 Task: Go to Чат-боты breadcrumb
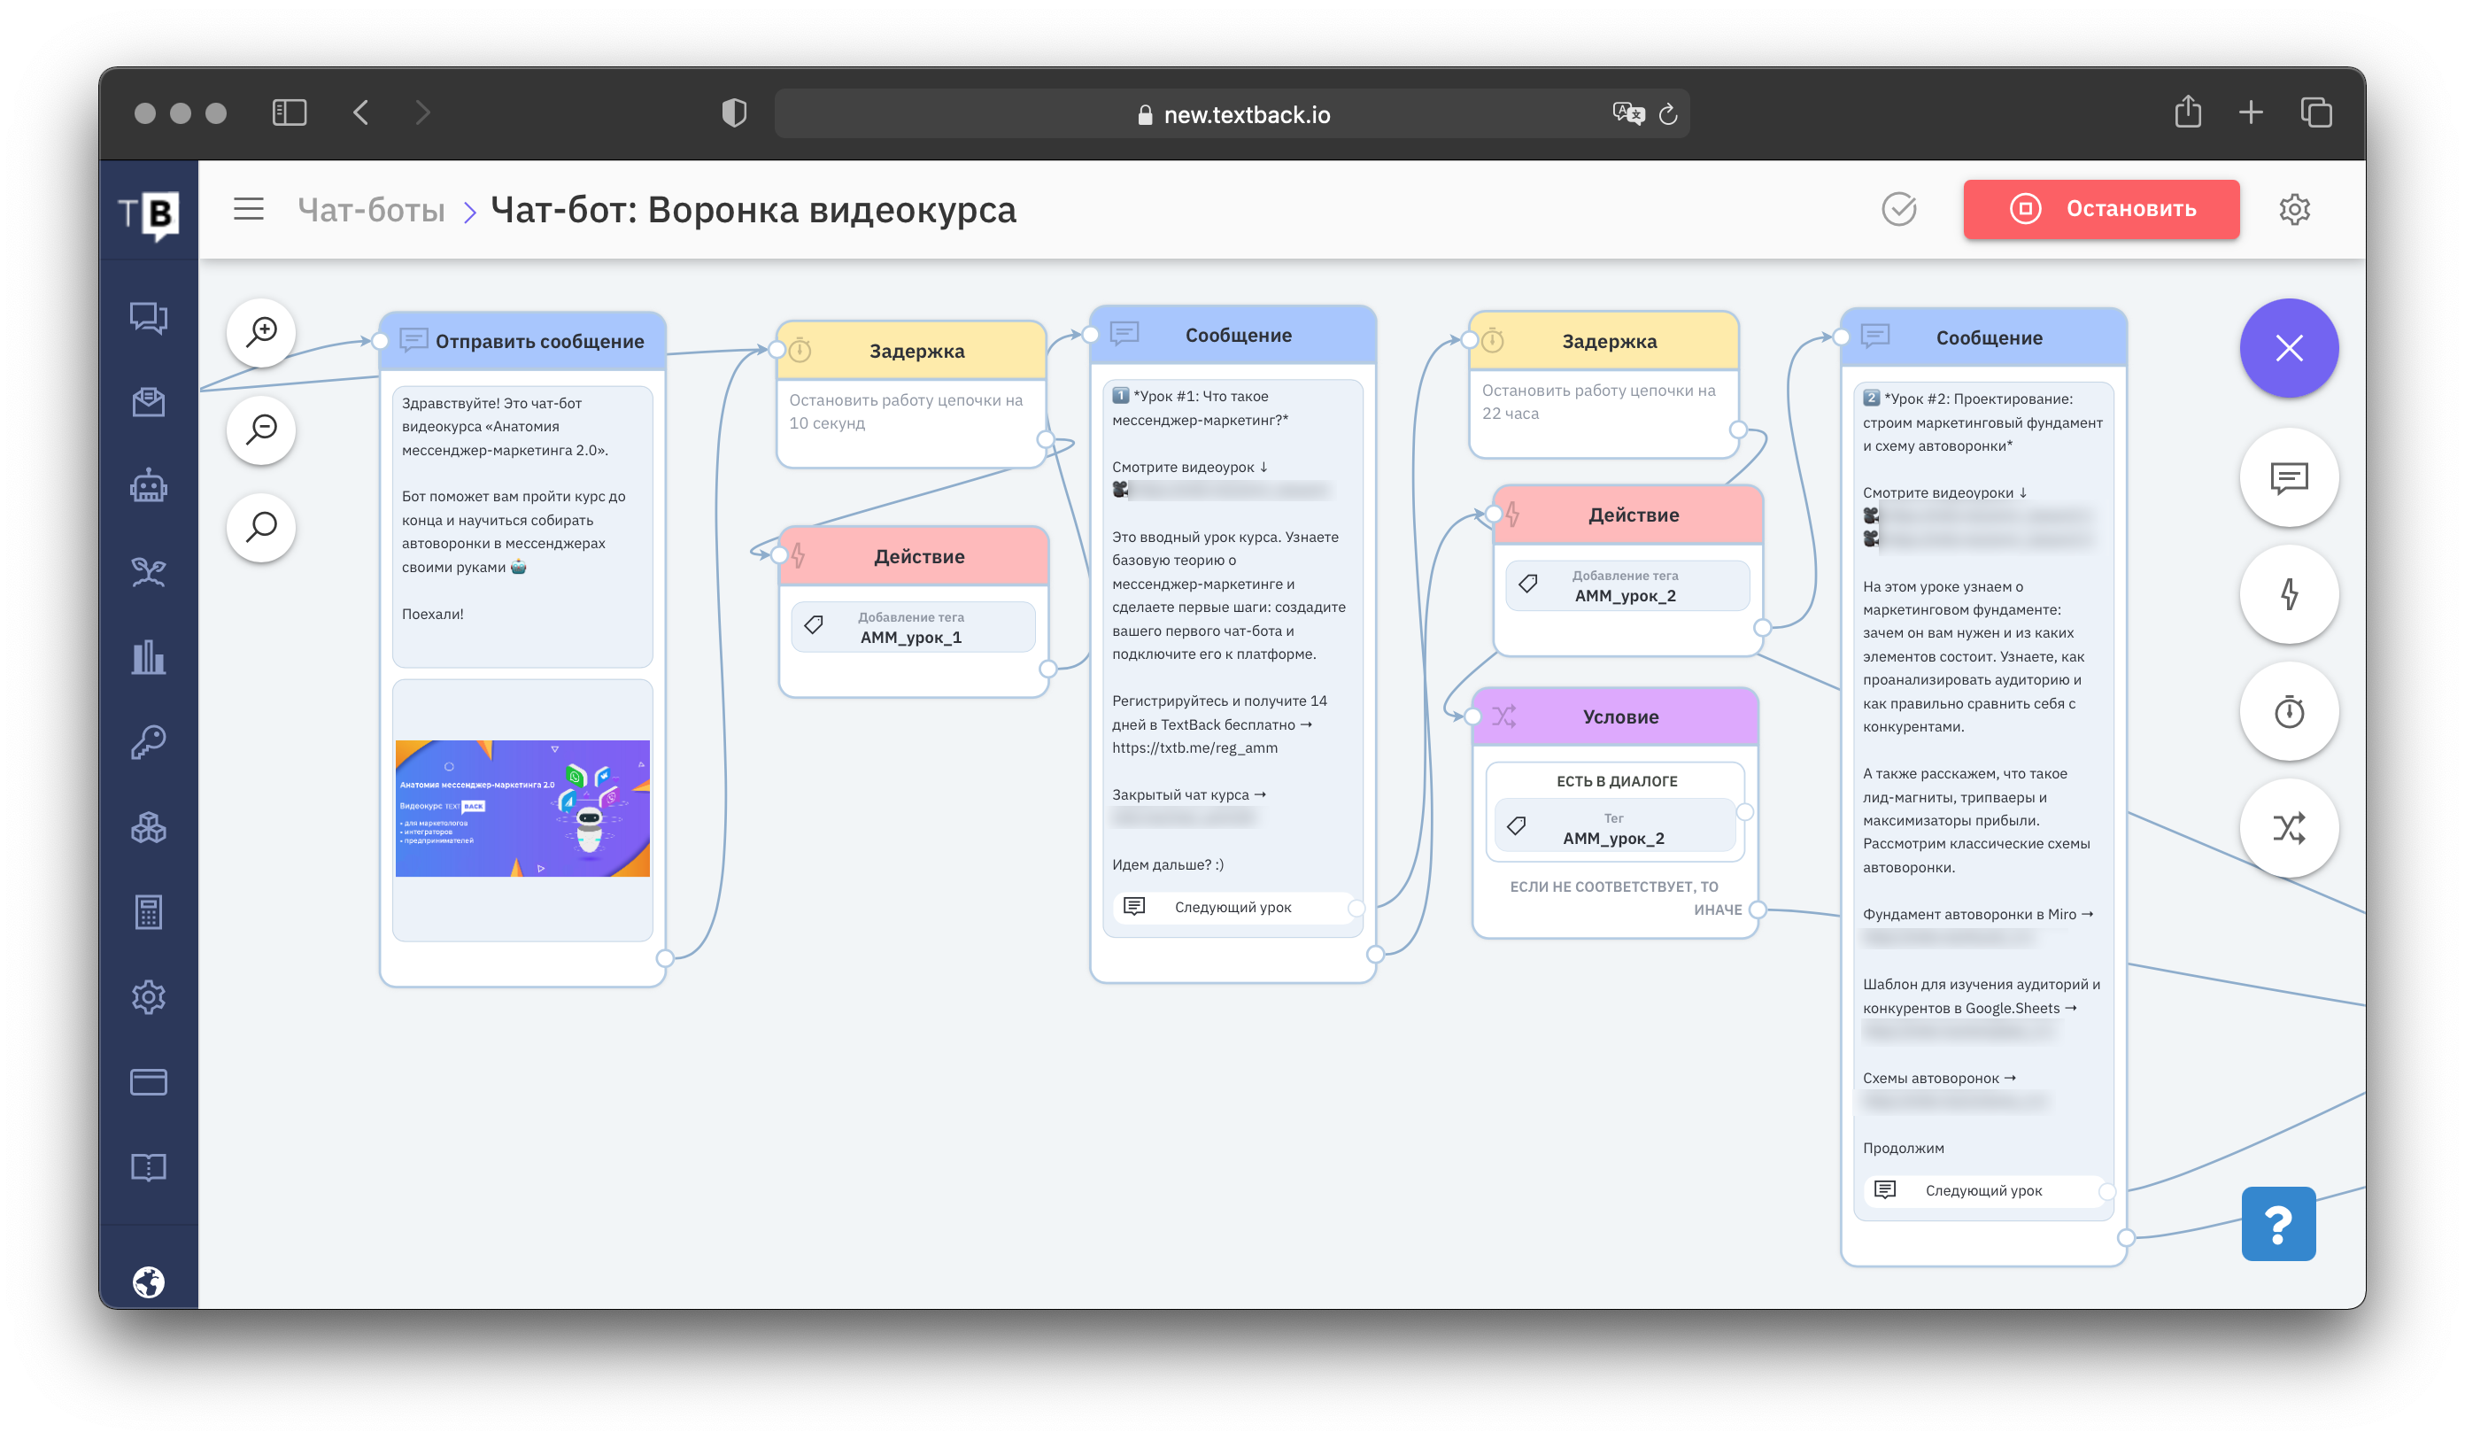point(371,210)
